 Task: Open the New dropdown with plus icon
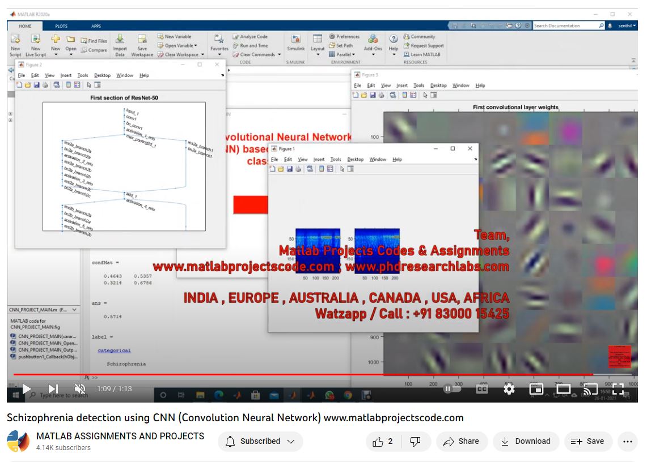pyautogui.click(x=56, y=45)
